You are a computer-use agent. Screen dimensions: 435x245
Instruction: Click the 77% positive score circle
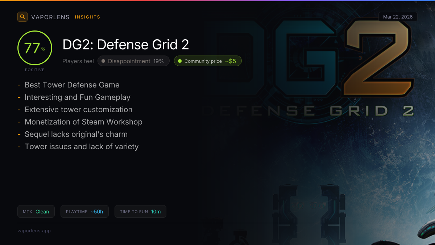click(x=35, y=48)
